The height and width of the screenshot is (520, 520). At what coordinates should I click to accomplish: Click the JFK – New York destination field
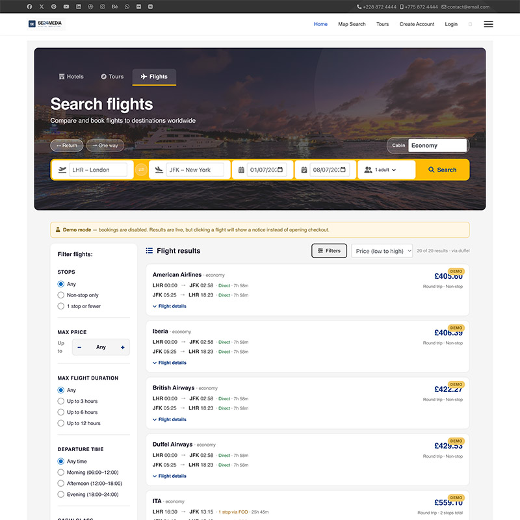pyautogui.click(x=195, y=170)
